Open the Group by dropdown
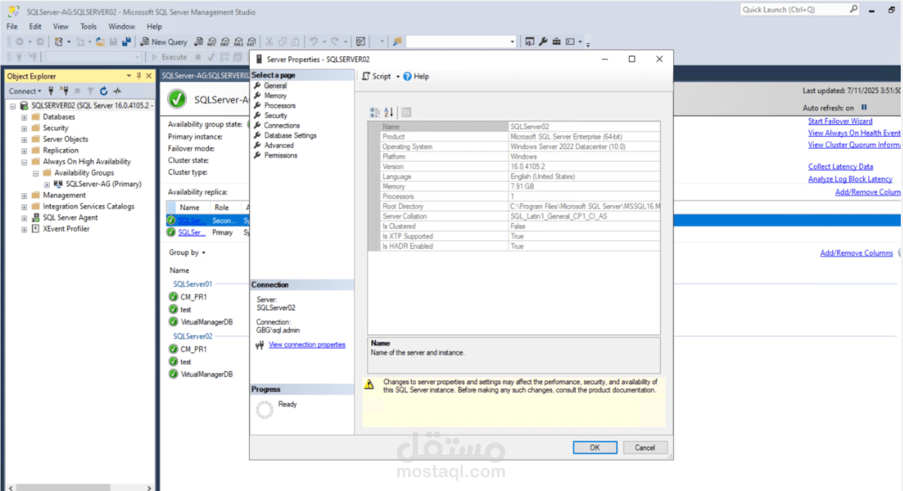The width and height of the screenshot is (903, 491). point(187,252)
